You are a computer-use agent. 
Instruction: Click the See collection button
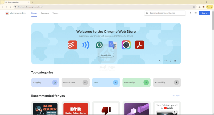pyautogui.click(x=106, y=55)
